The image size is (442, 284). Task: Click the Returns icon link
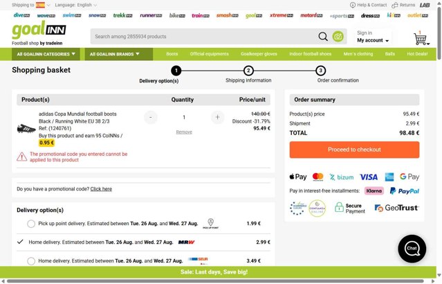pyautogui.click(x=403, y=5)
